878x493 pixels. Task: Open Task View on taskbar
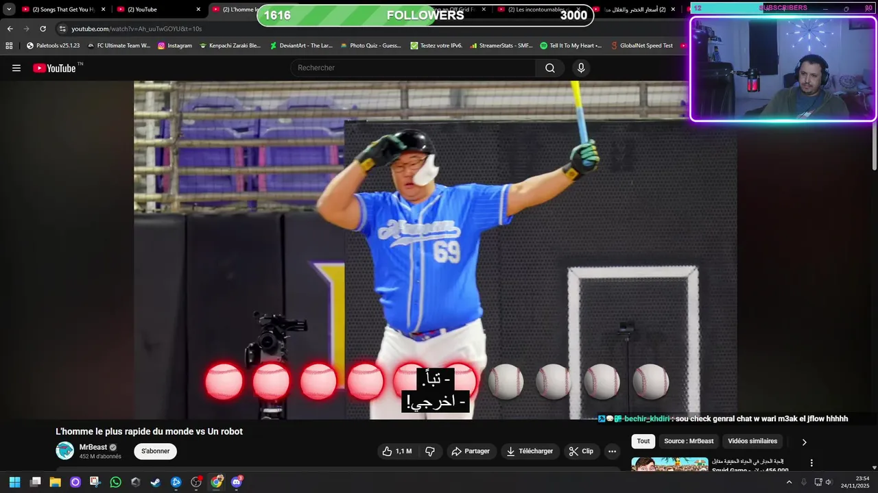36,482
